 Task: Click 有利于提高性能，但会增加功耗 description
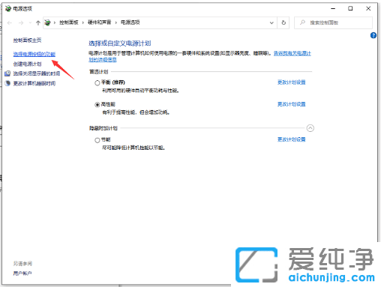[x=136, y=112]
